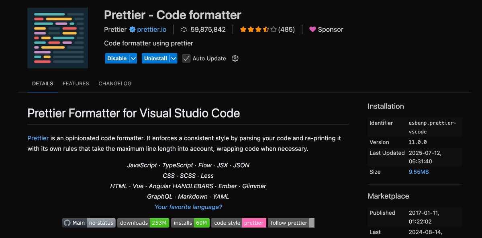Click the half-filled fourth rating star
Viewport: 482px width, 238px height.
(x=266, y=29)
